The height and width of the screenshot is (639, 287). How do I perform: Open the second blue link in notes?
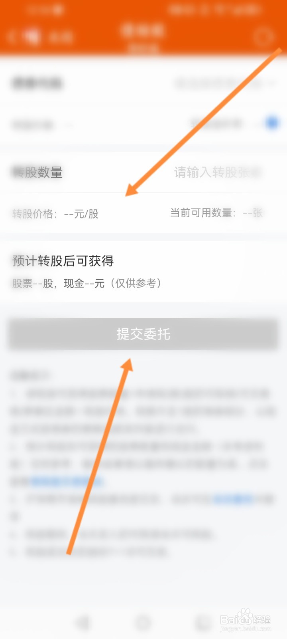(234, 499)
